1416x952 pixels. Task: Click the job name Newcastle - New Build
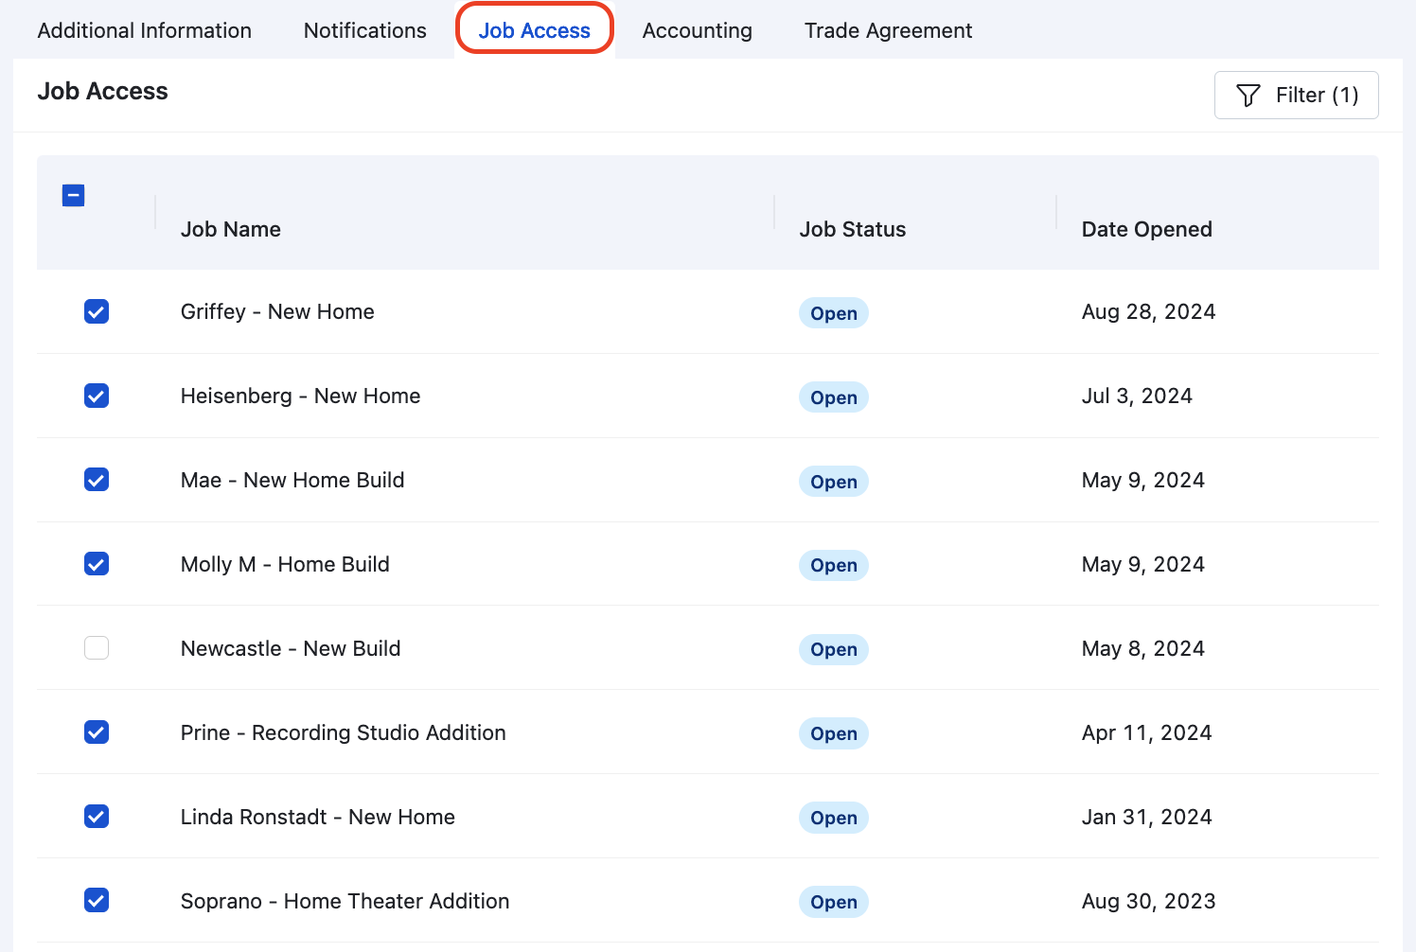tap(291, 648)
